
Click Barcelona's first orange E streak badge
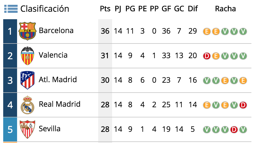[x=207, y=31]
